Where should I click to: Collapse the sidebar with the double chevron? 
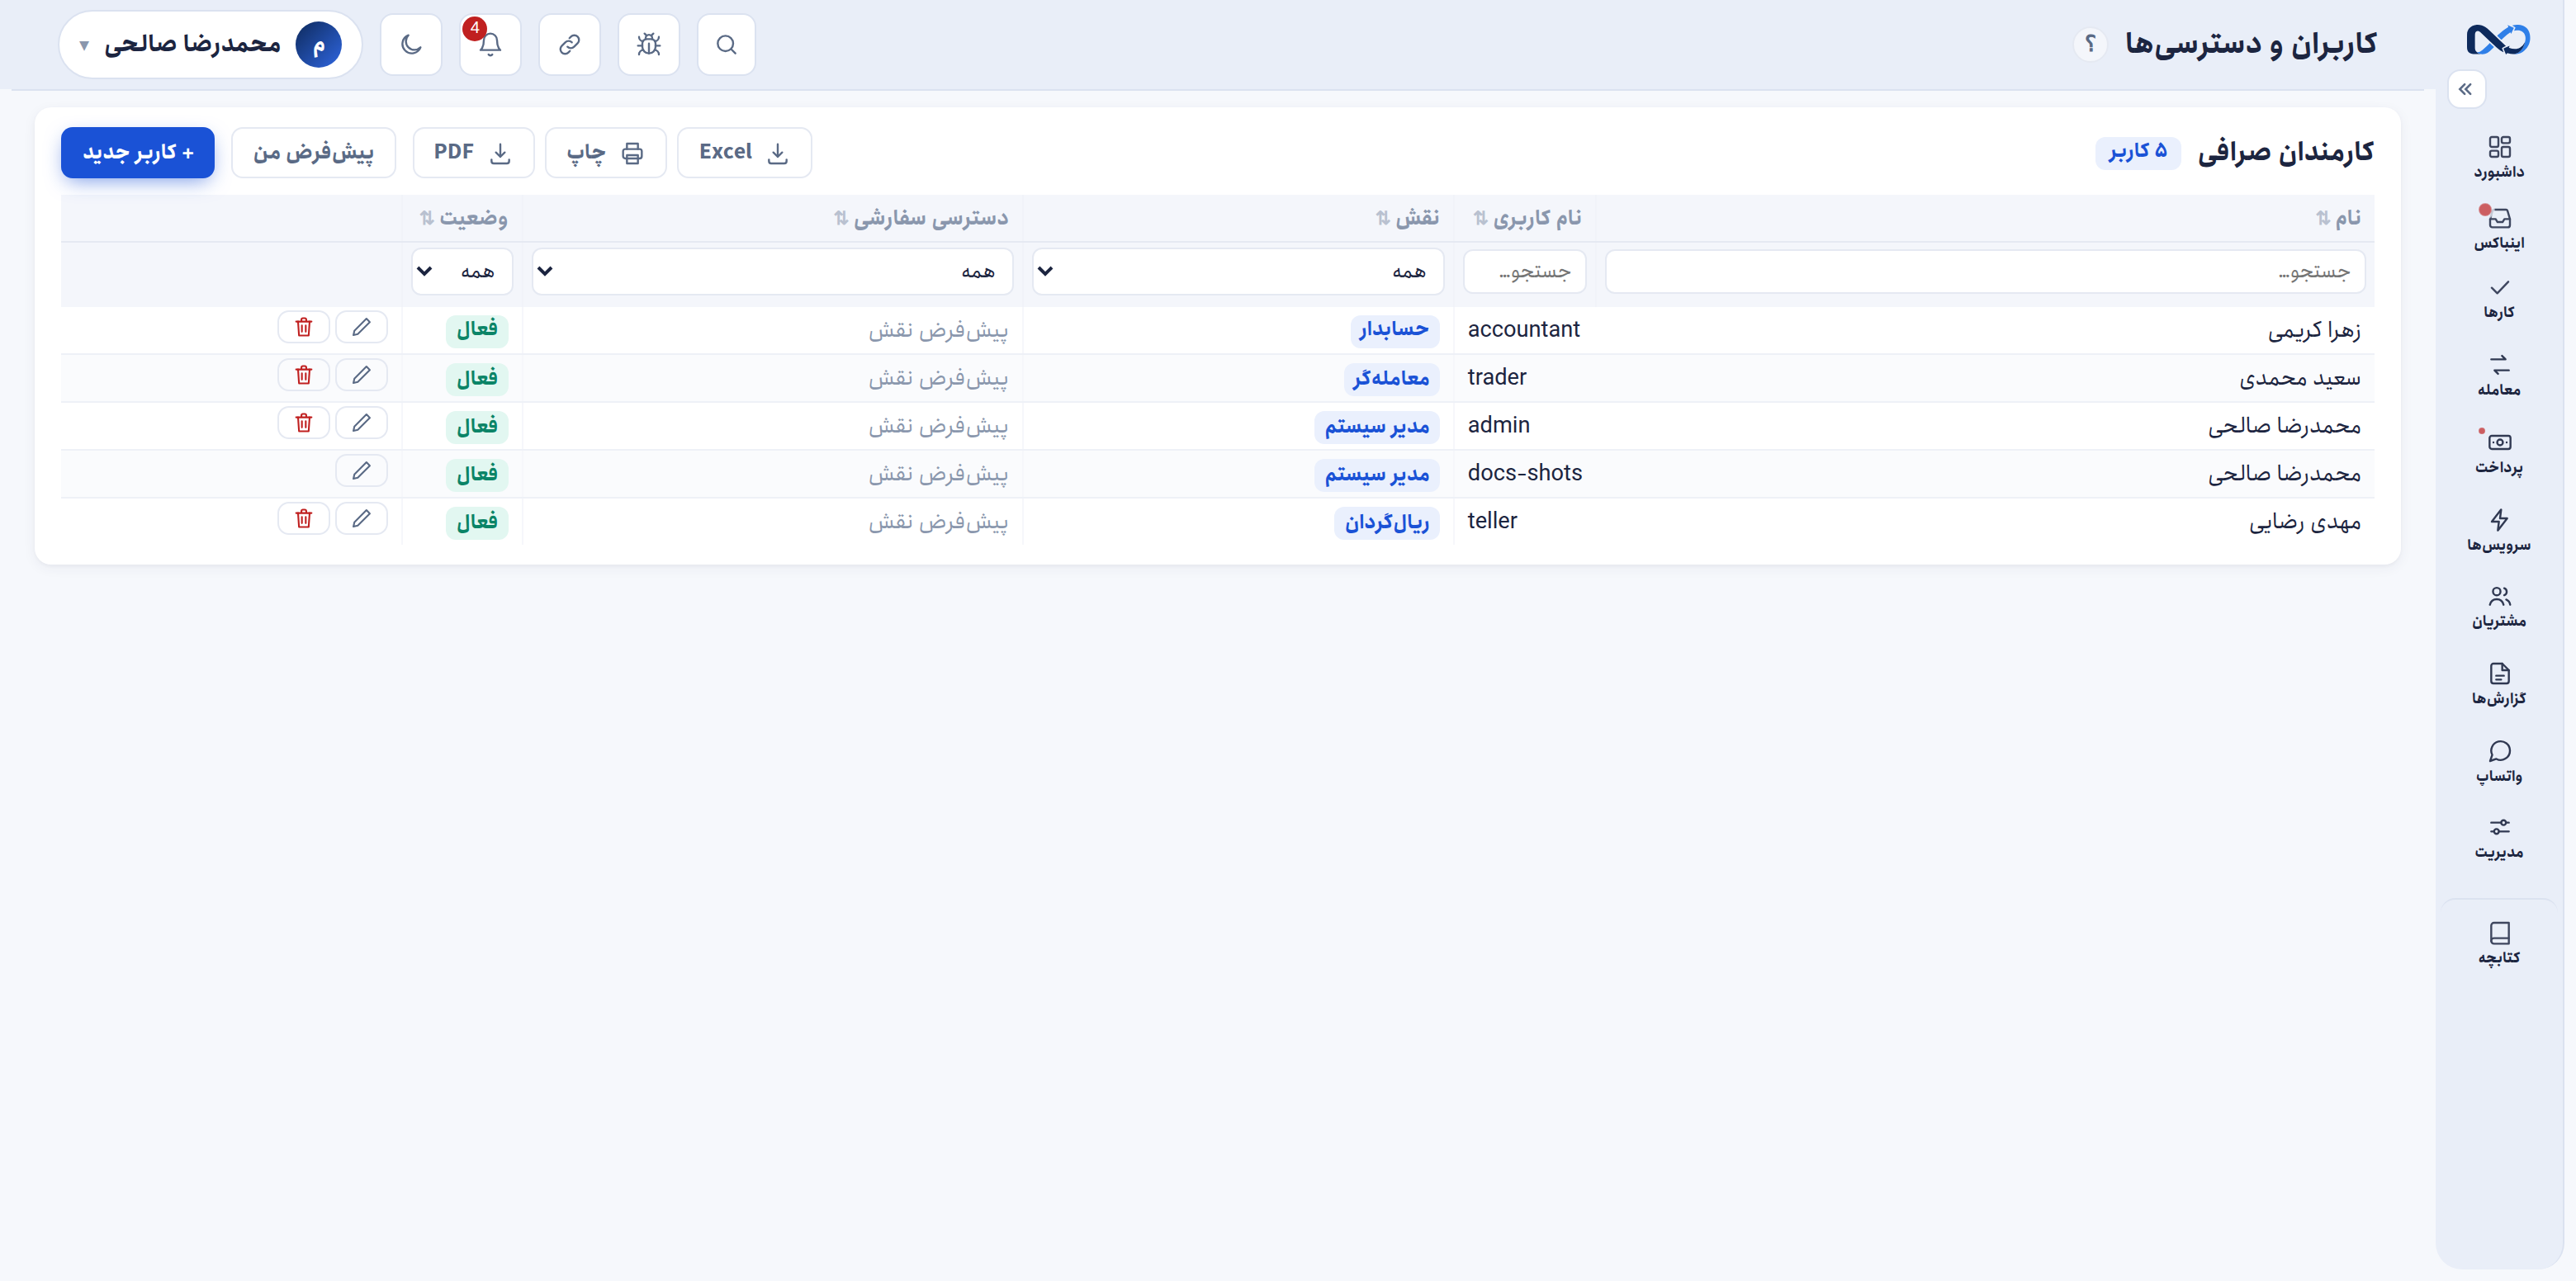click(2466, 89)
